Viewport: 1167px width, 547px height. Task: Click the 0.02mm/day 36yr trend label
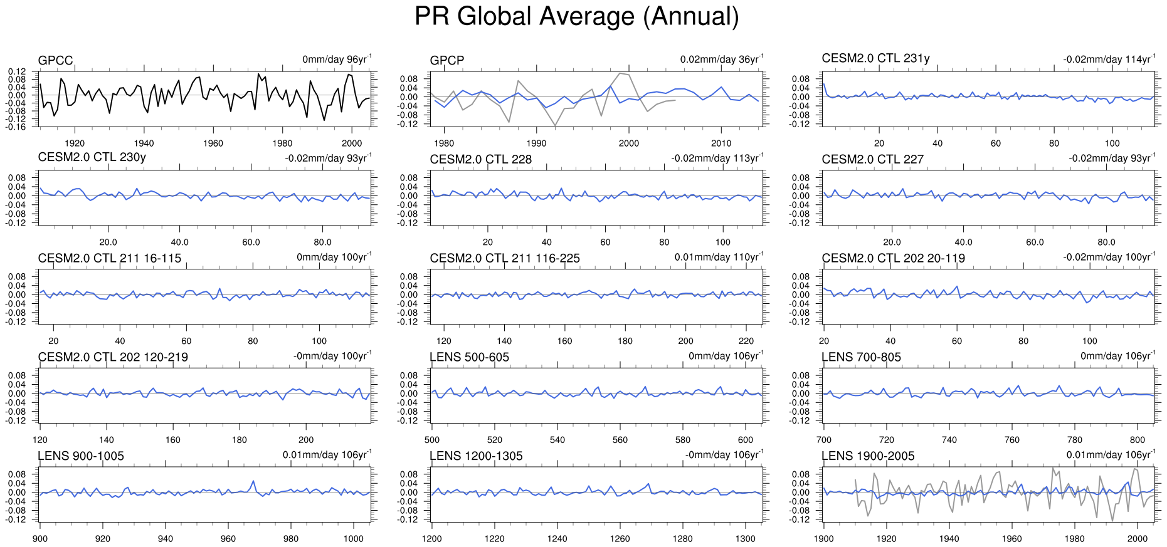pyautogui.click(x=722, y=60)
